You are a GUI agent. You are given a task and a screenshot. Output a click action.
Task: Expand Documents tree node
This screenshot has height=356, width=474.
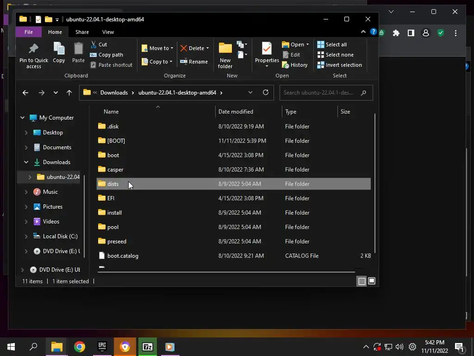coord(26,147)
